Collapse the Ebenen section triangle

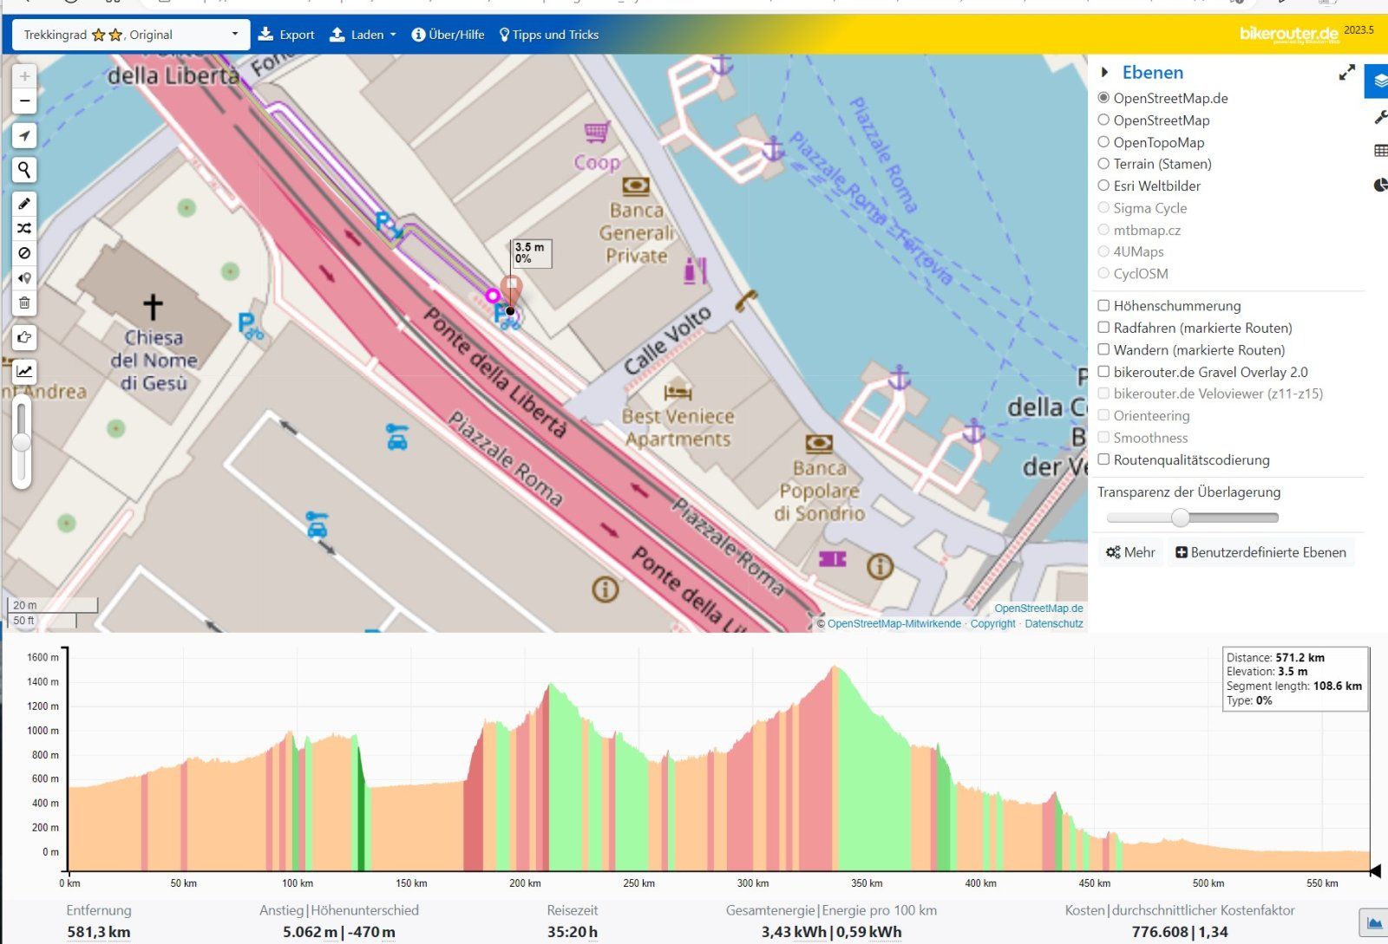(1104, 73)
